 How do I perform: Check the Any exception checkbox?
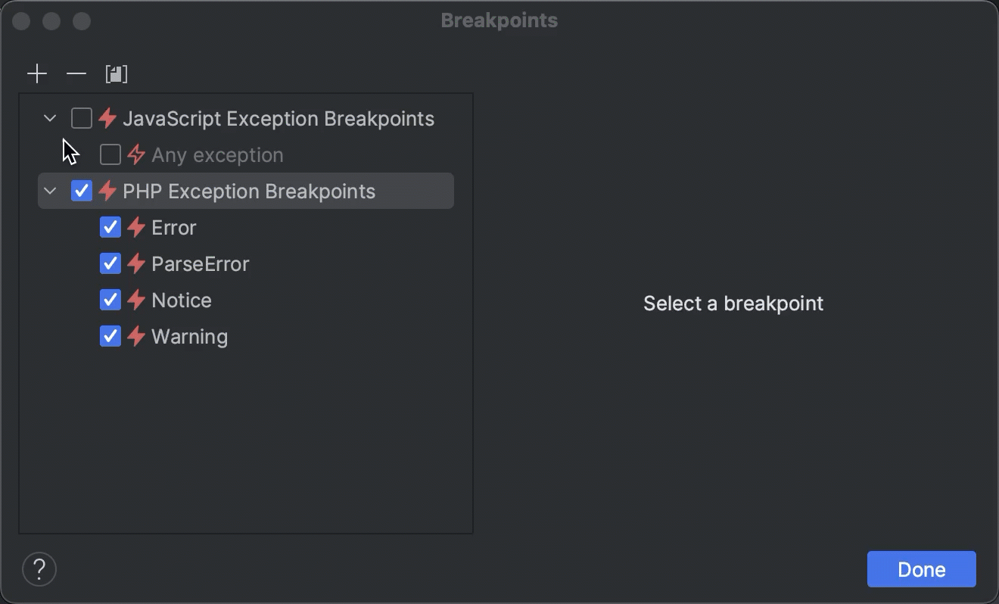tap(110, 154)
